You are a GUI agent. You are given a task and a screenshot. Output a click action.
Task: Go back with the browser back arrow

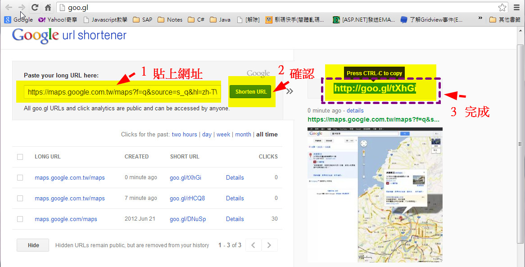[9, 7]
